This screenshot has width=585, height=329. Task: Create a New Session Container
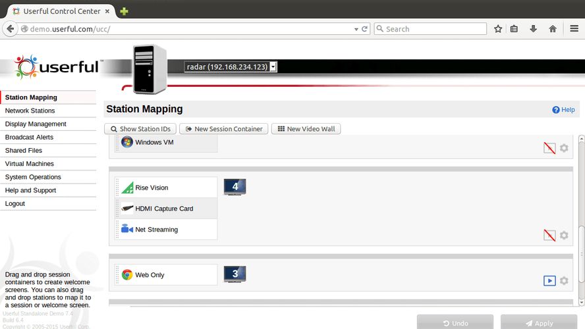pyautogui.click(x=224, y=129)
